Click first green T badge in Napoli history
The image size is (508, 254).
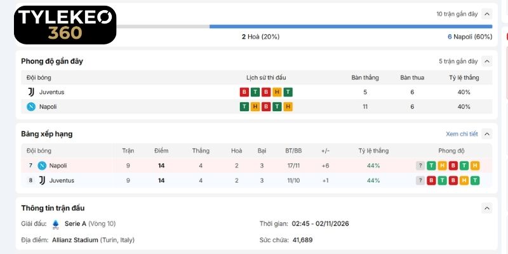[x=244, y=107]
